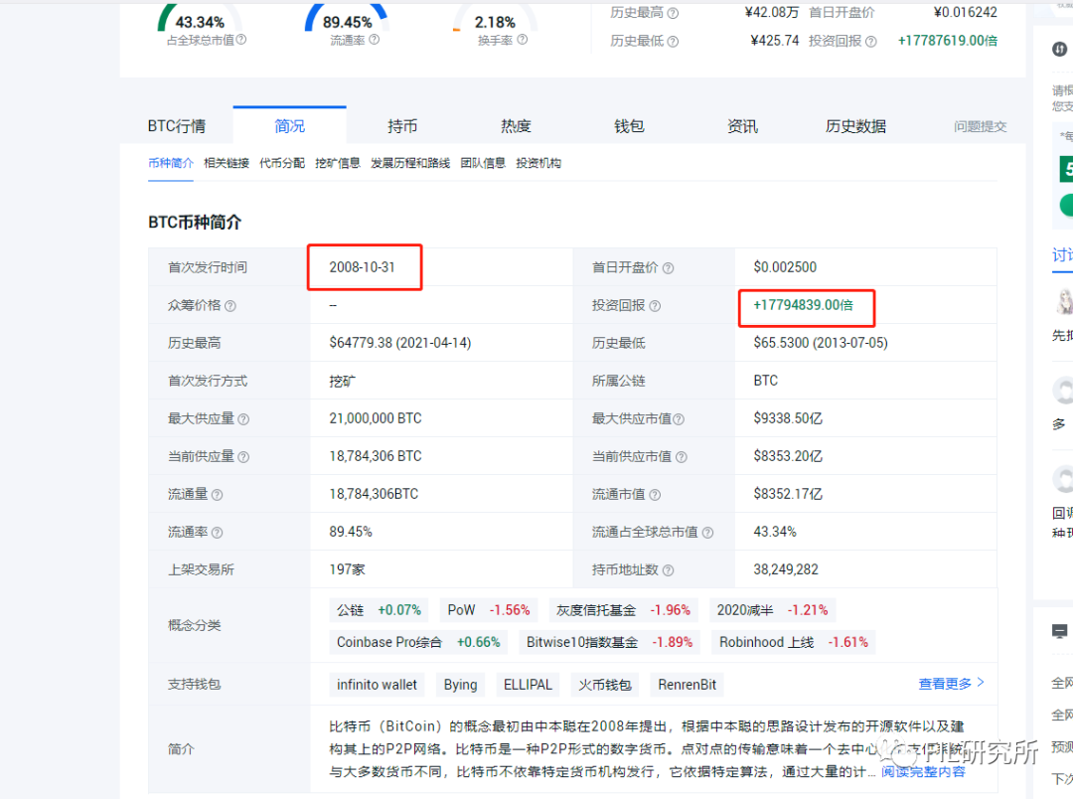Click help icon beside 投资回报 in table
Image resolution: width=1073 pixels, height=799 pixels.
(x=655, y=306)
